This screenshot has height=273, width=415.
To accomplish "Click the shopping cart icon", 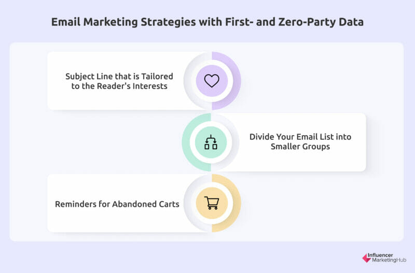I will [x=212, y=203].
